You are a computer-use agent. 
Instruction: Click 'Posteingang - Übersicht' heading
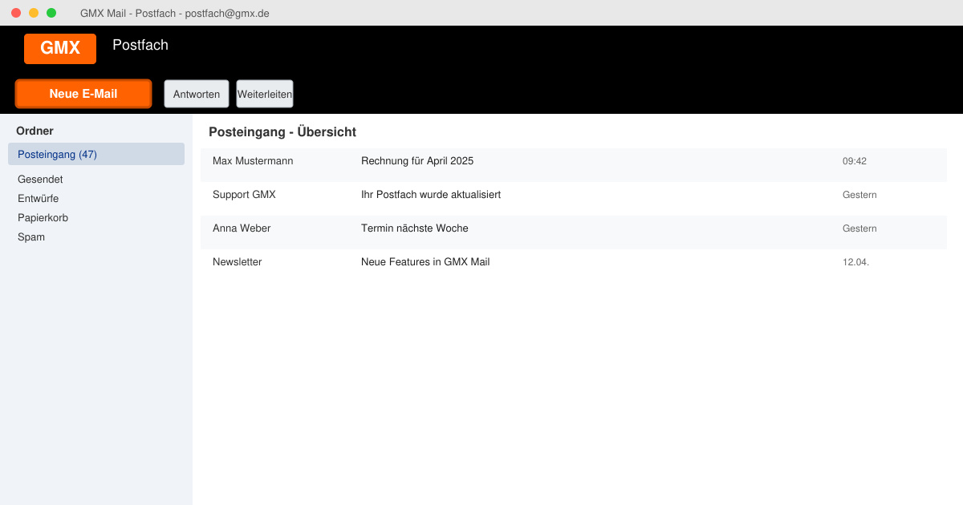[x=282, y=132]
